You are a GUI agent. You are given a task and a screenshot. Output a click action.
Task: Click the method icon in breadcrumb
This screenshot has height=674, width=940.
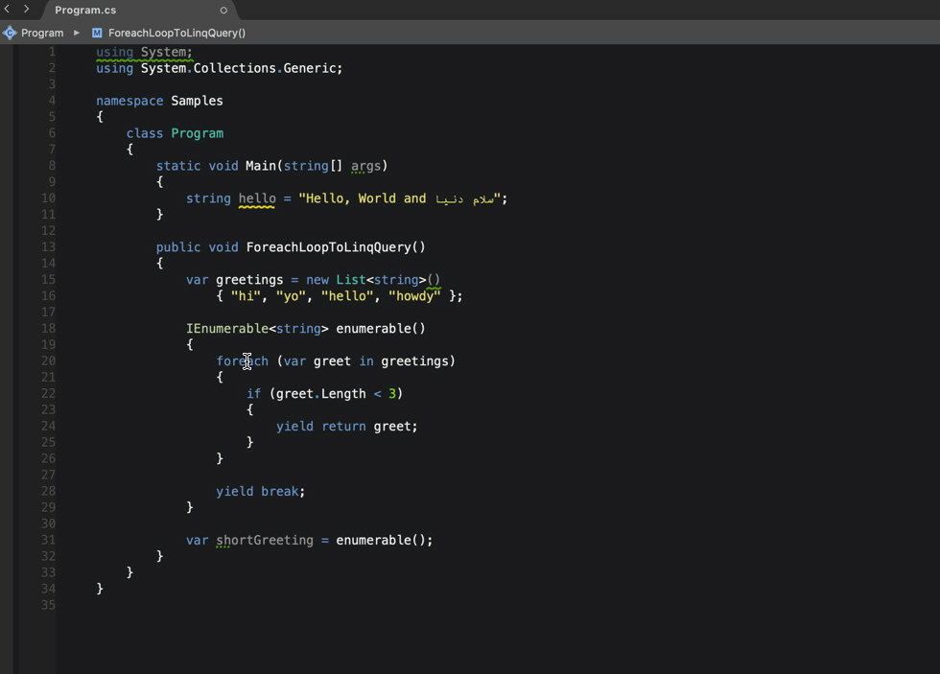click(97, 33)
